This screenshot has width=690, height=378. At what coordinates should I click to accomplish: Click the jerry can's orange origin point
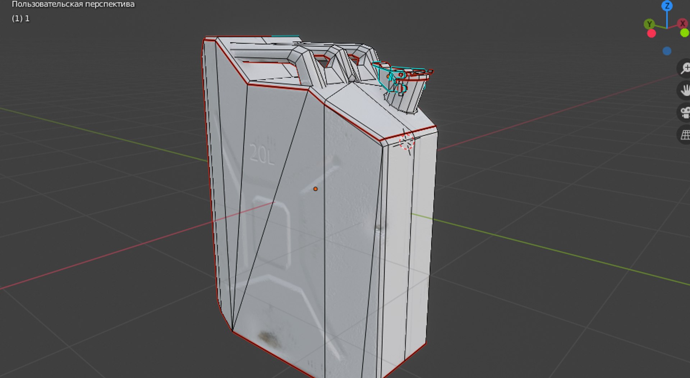315,189
